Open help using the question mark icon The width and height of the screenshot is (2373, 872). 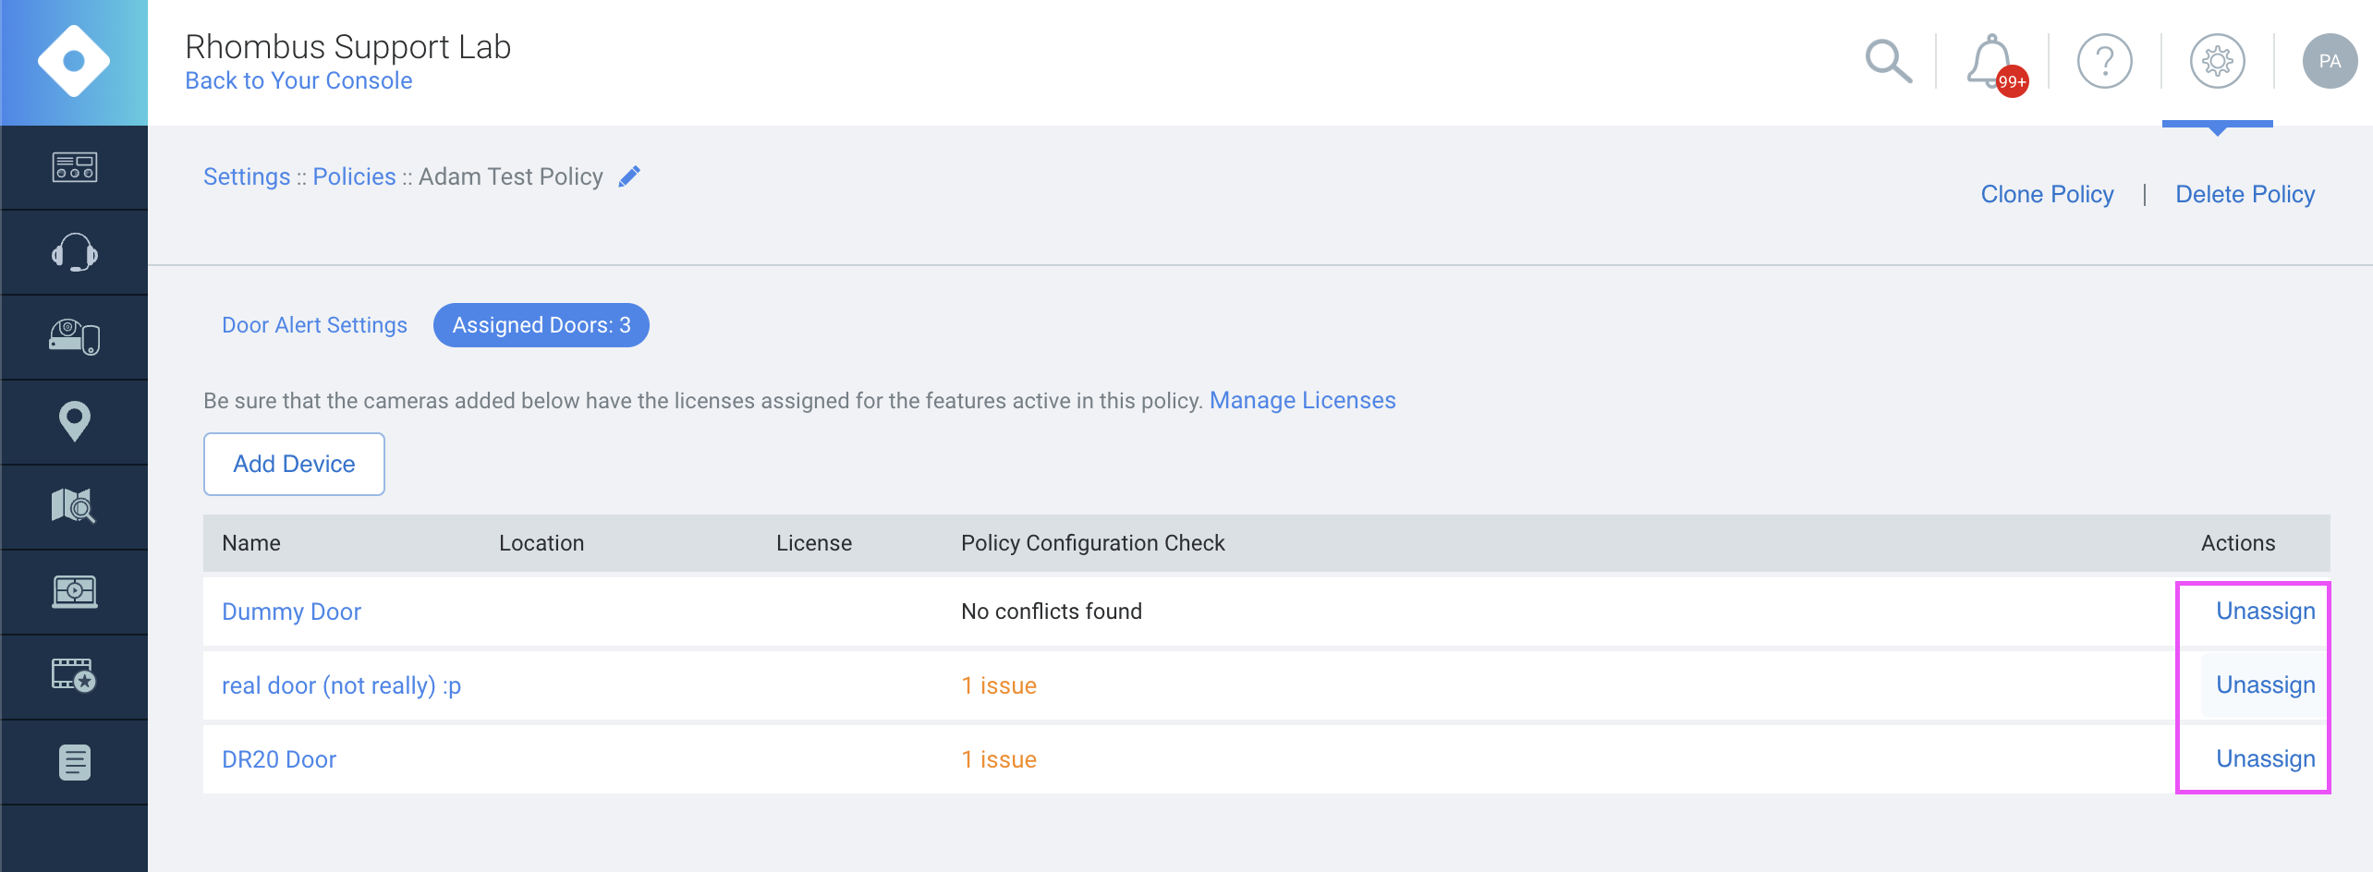point(2104,61)
